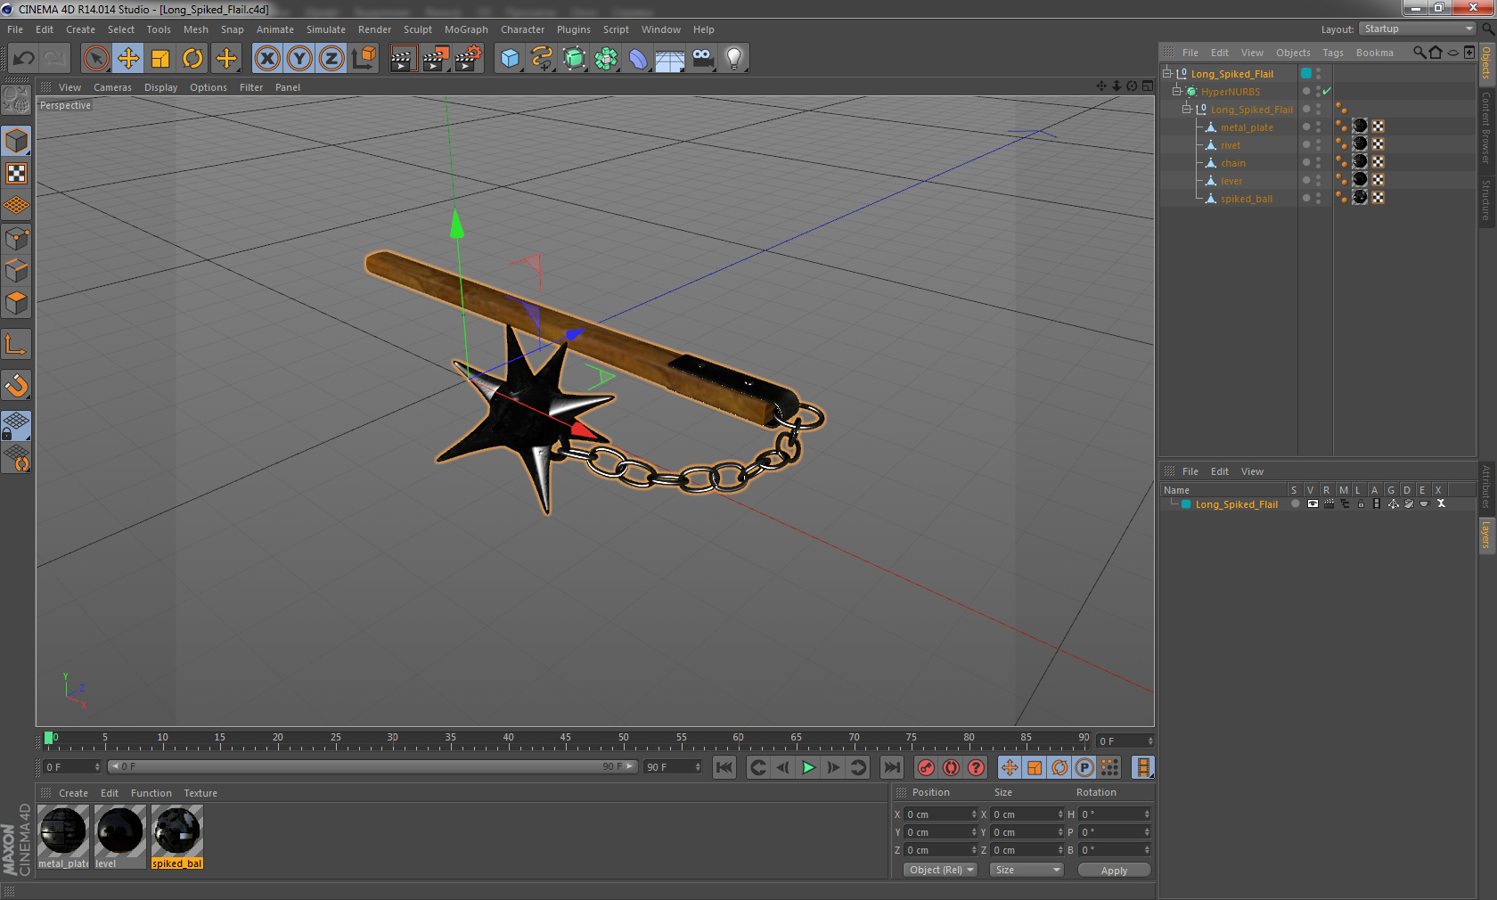Go to end of animation

click(x=891, y=767)
